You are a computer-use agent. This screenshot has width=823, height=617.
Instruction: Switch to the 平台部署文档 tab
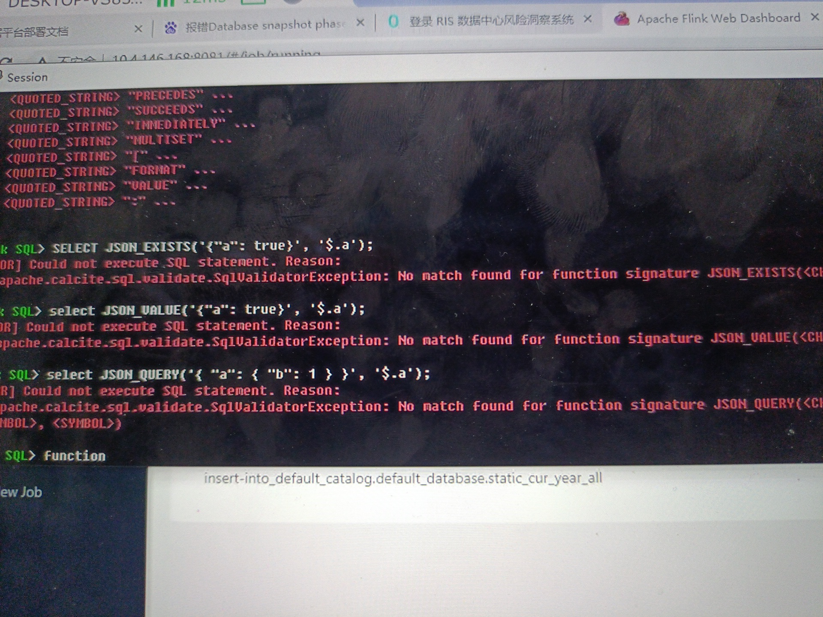34,32
